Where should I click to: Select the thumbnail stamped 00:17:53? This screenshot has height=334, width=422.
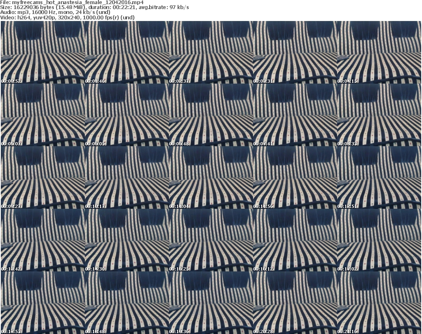[43, 303]
